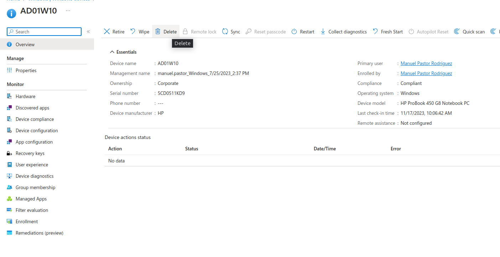Go to Properties under Manage
The image size is (500, 257).
26,70
